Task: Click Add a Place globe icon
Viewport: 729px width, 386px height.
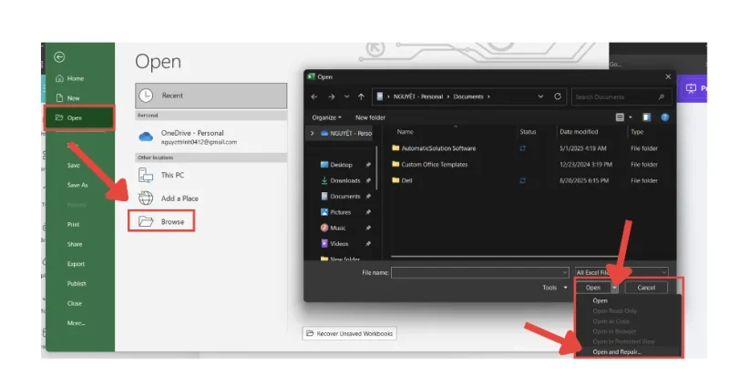Action: coord(146,198)
